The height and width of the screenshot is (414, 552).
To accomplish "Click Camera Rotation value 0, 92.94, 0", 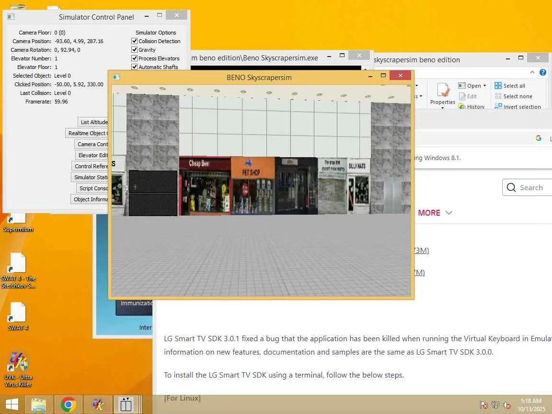I will pos(67,50).
